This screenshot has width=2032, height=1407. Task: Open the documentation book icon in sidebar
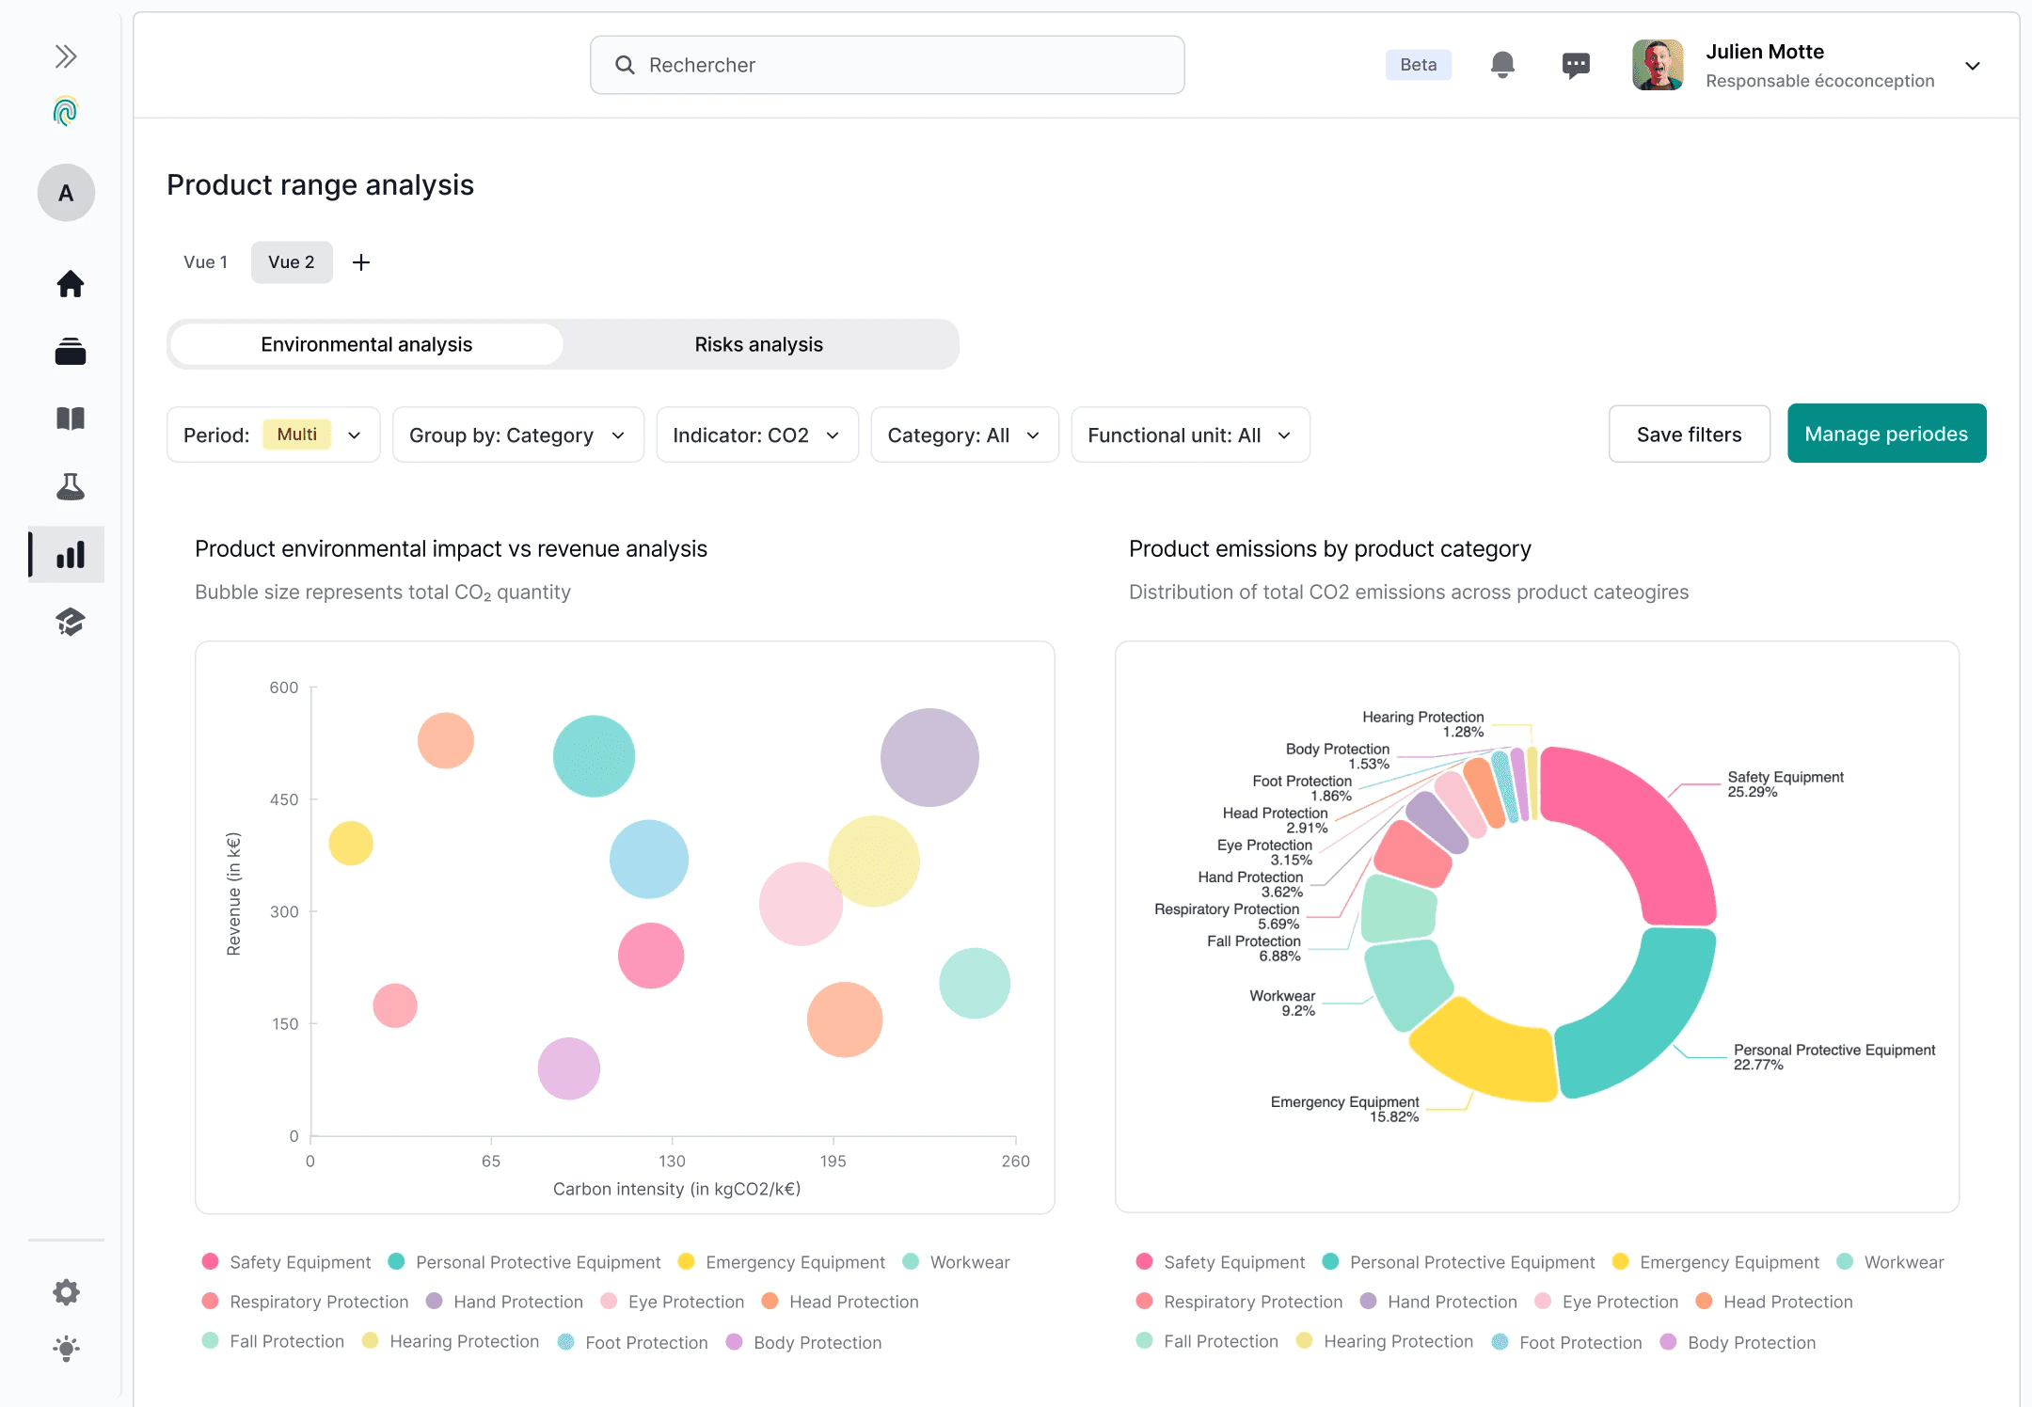71,419
